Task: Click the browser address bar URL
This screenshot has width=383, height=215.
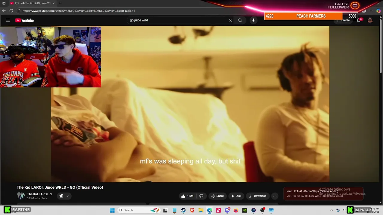Action: tap(79, 11)
